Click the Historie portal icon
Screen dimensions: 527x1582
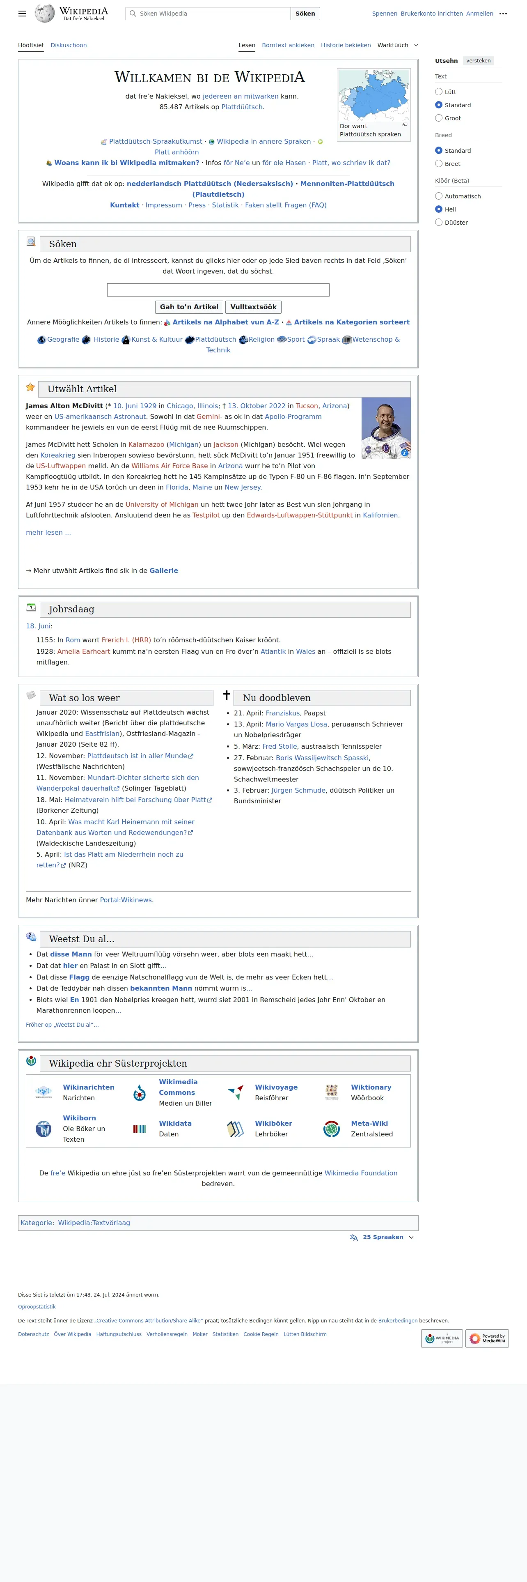pos(86,340)
